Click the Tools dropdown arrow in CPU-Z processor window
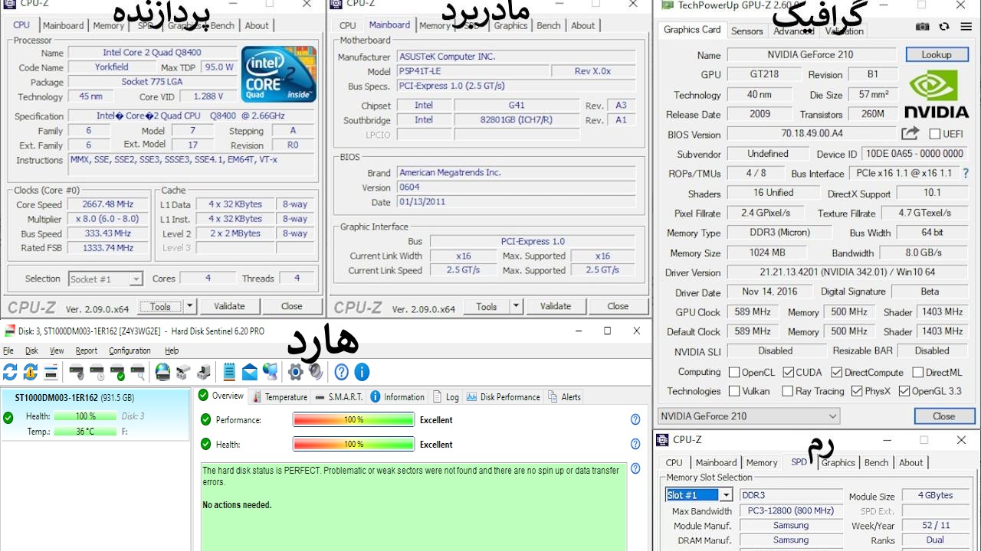 click(190, 306)
